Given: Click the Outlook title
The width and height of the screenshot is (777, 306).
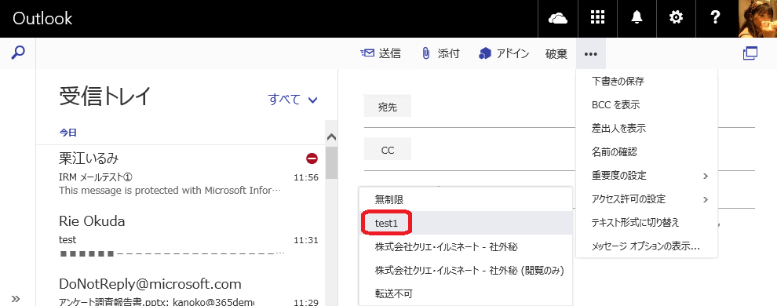Looking at the screenshot, I should [x=42, y=19].
